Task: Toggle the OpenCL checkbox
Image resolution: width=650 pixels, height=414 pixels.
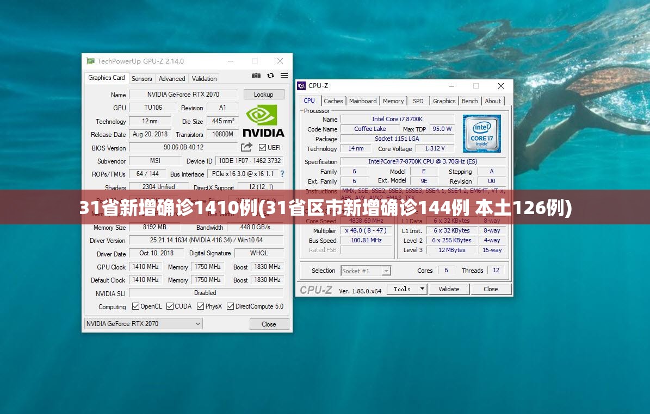Action: [x=135, y=306]
